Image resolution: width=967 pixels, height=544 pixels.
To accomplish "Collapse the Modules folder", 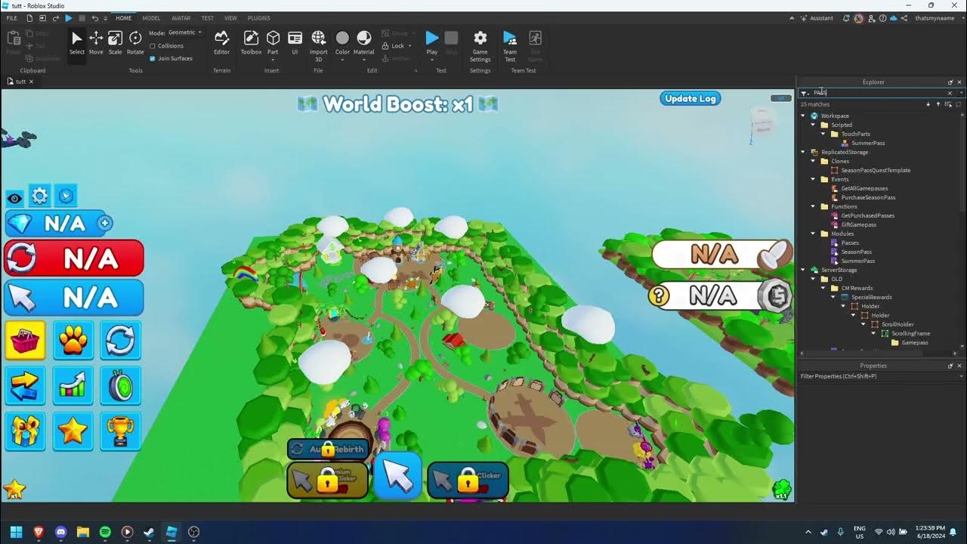I will (x=814, y=233).
